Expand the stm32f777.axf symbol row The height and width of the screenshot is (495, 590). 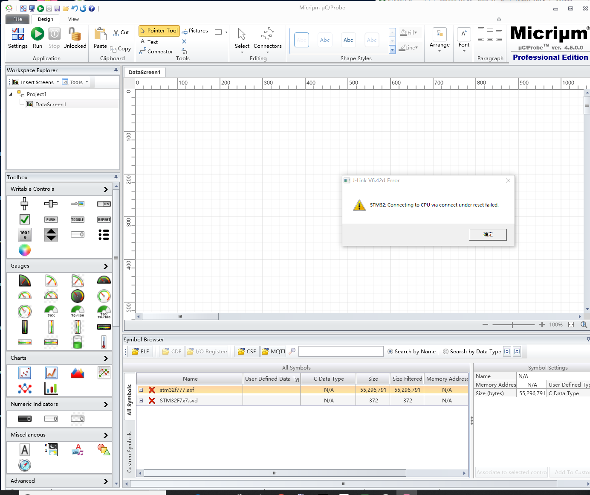click(141, 390)
